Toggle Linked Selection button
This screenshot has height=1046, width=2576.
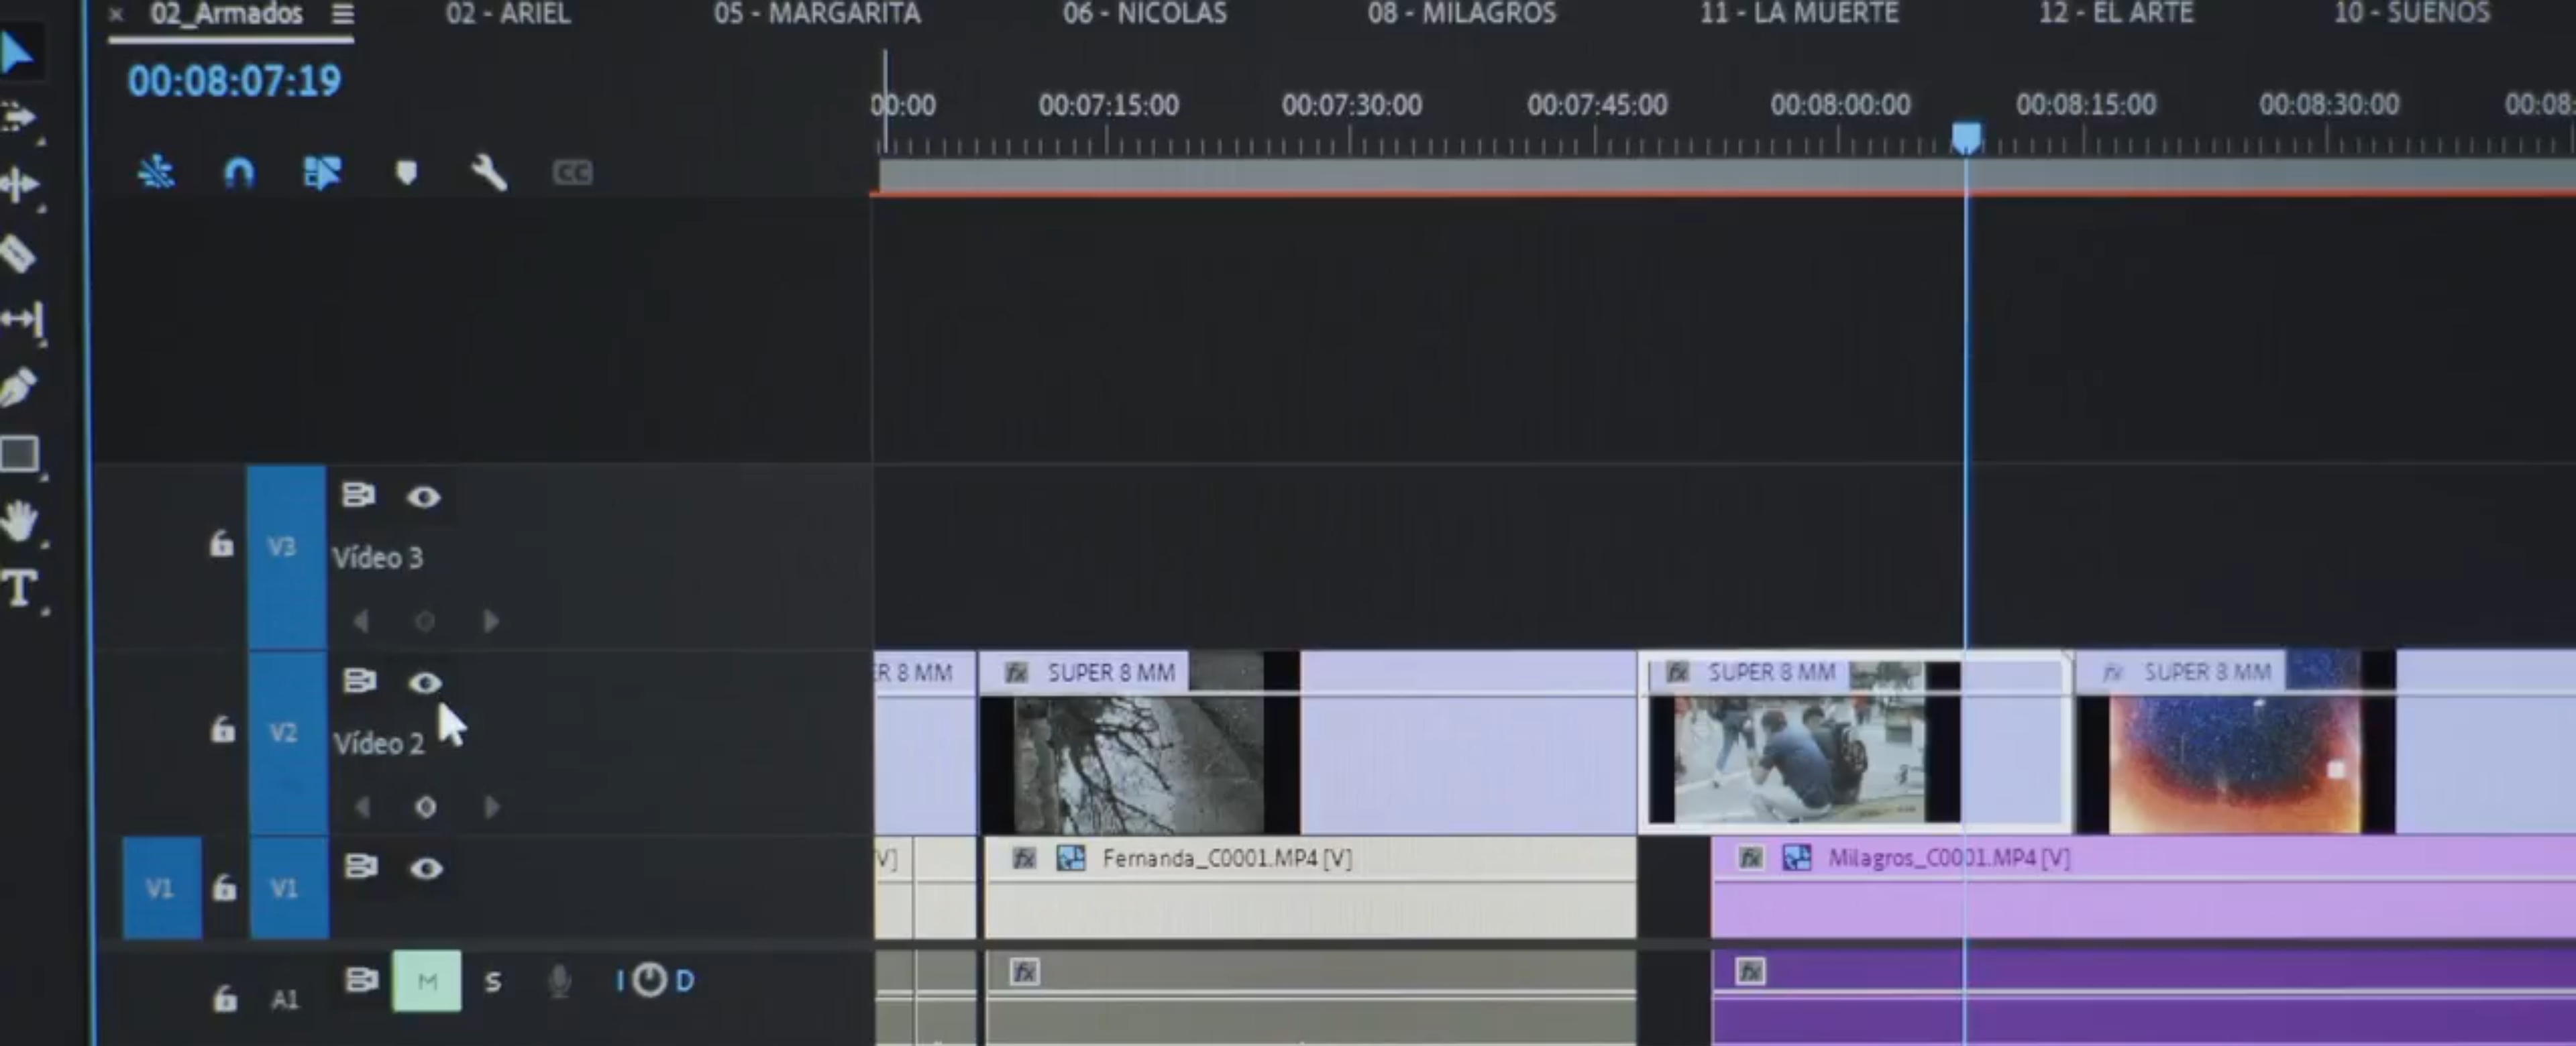point(322,173)
